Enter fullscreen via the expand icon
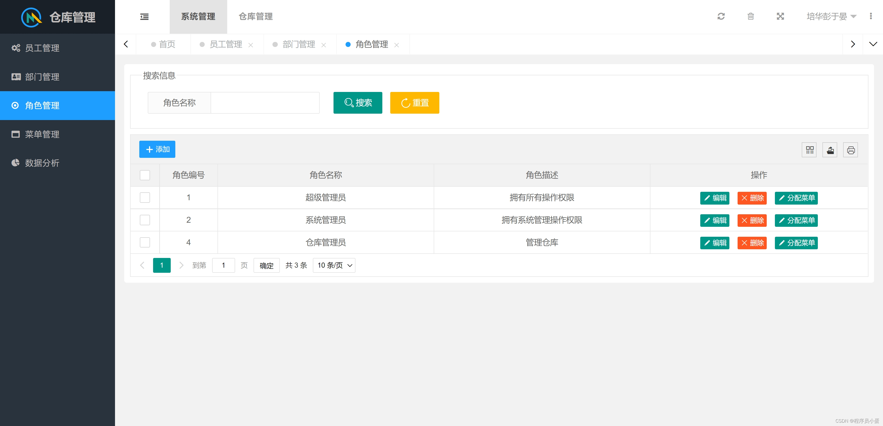This screenshot has height=426, width=883. coord(780,16)
